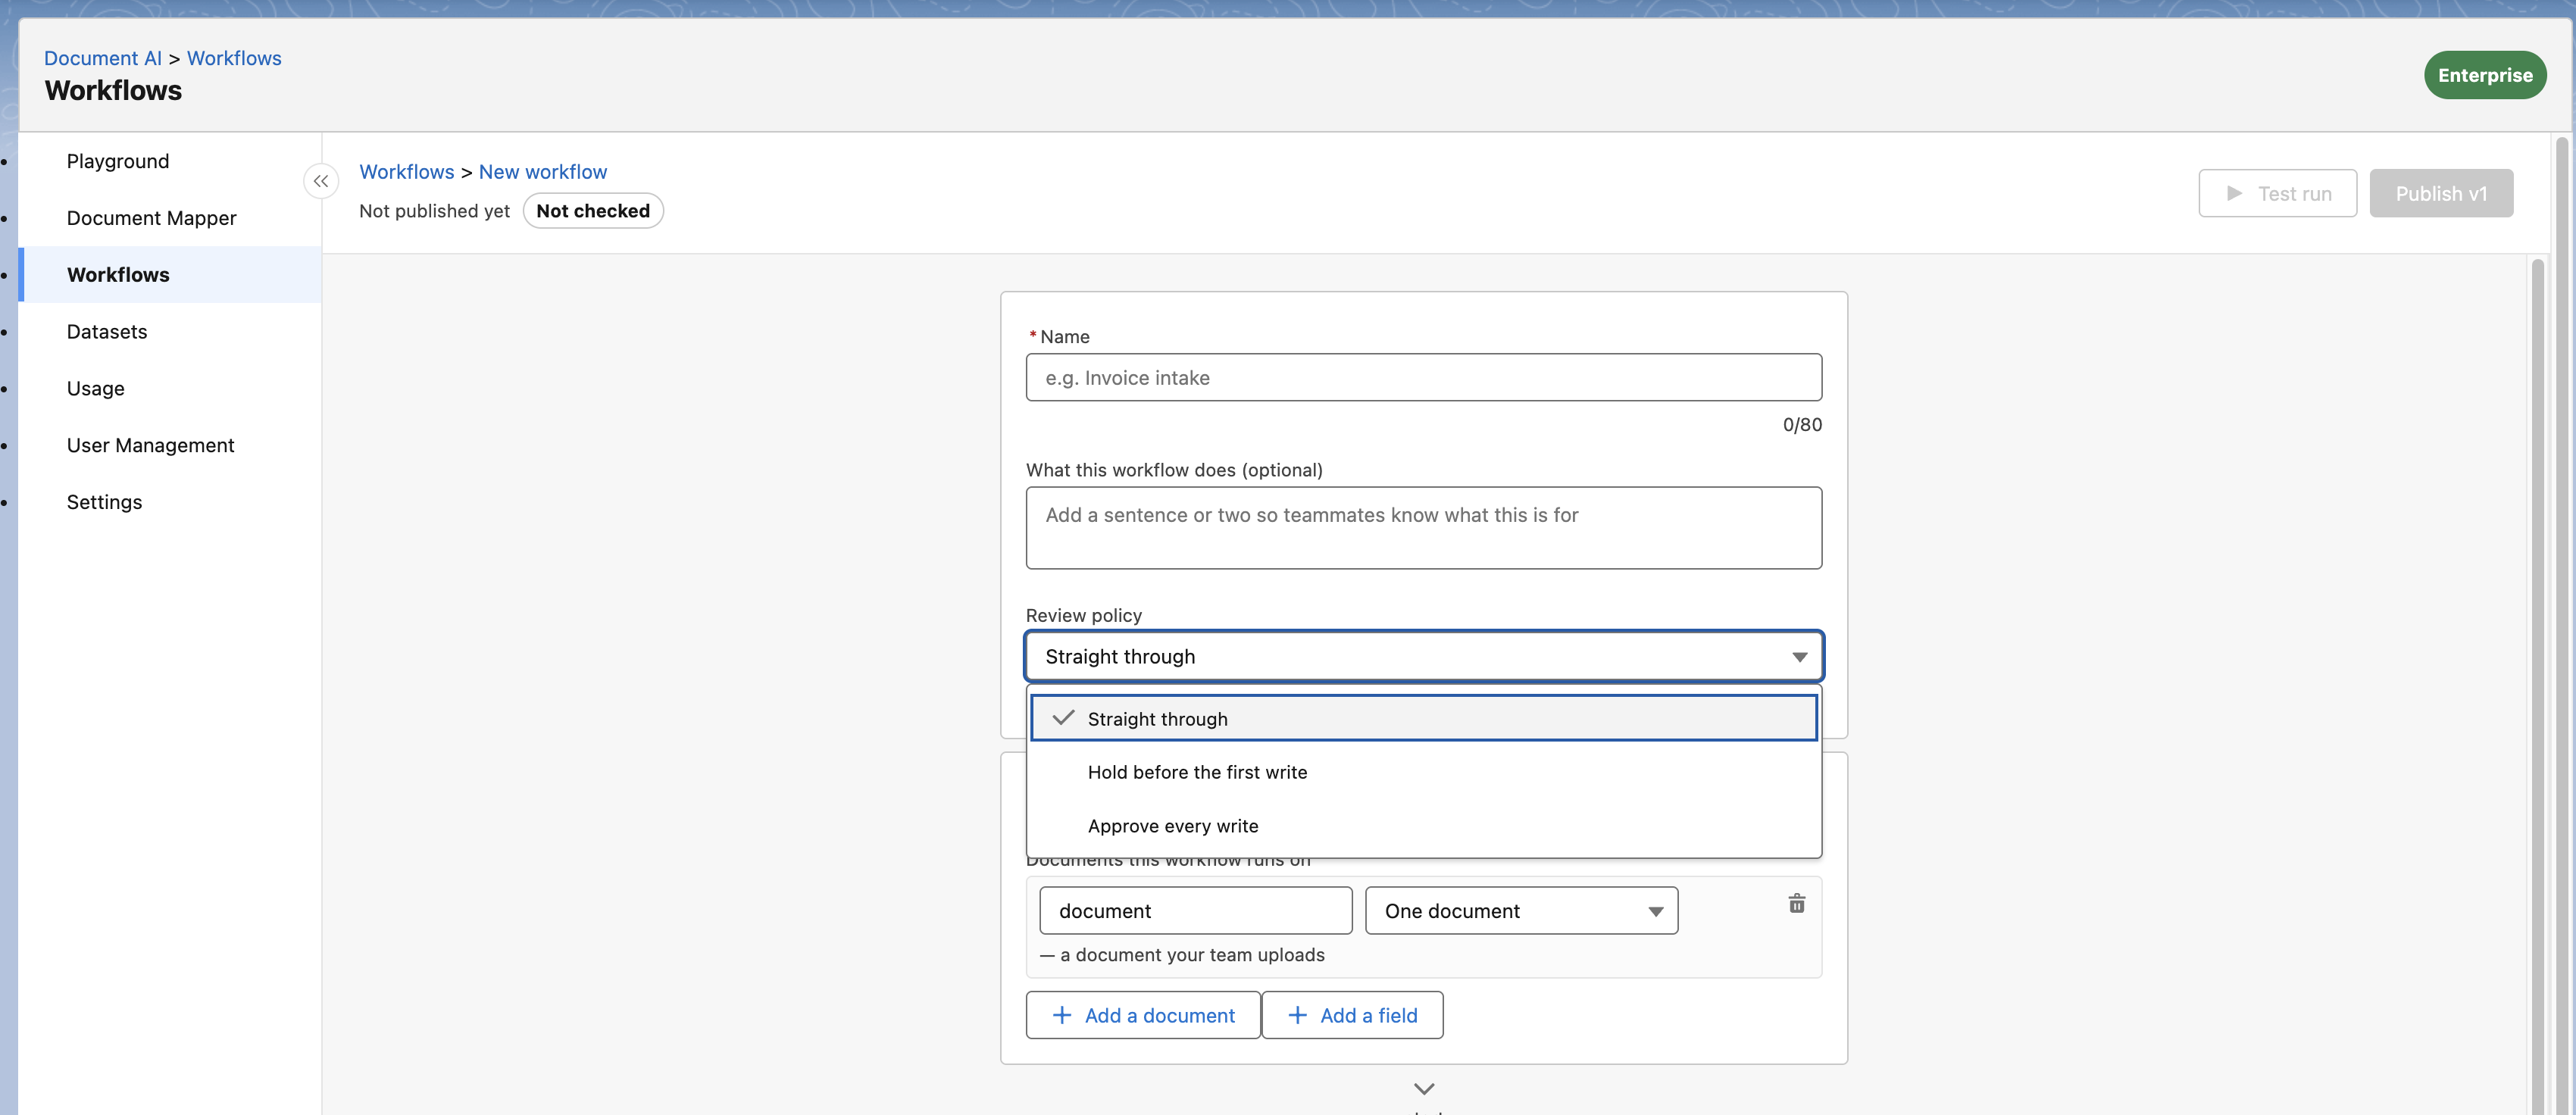This screenshot has height=1115, width=2576.
Task: Click the Review policy label
Action: click(1083, 616)
